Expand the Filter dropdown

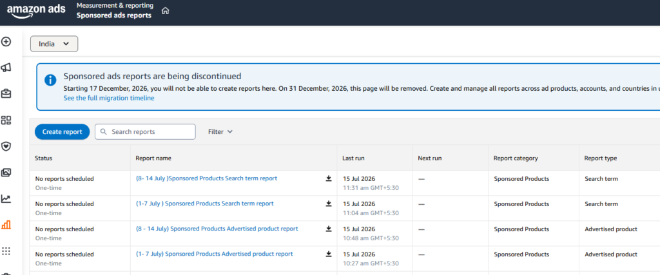(220, 131)
